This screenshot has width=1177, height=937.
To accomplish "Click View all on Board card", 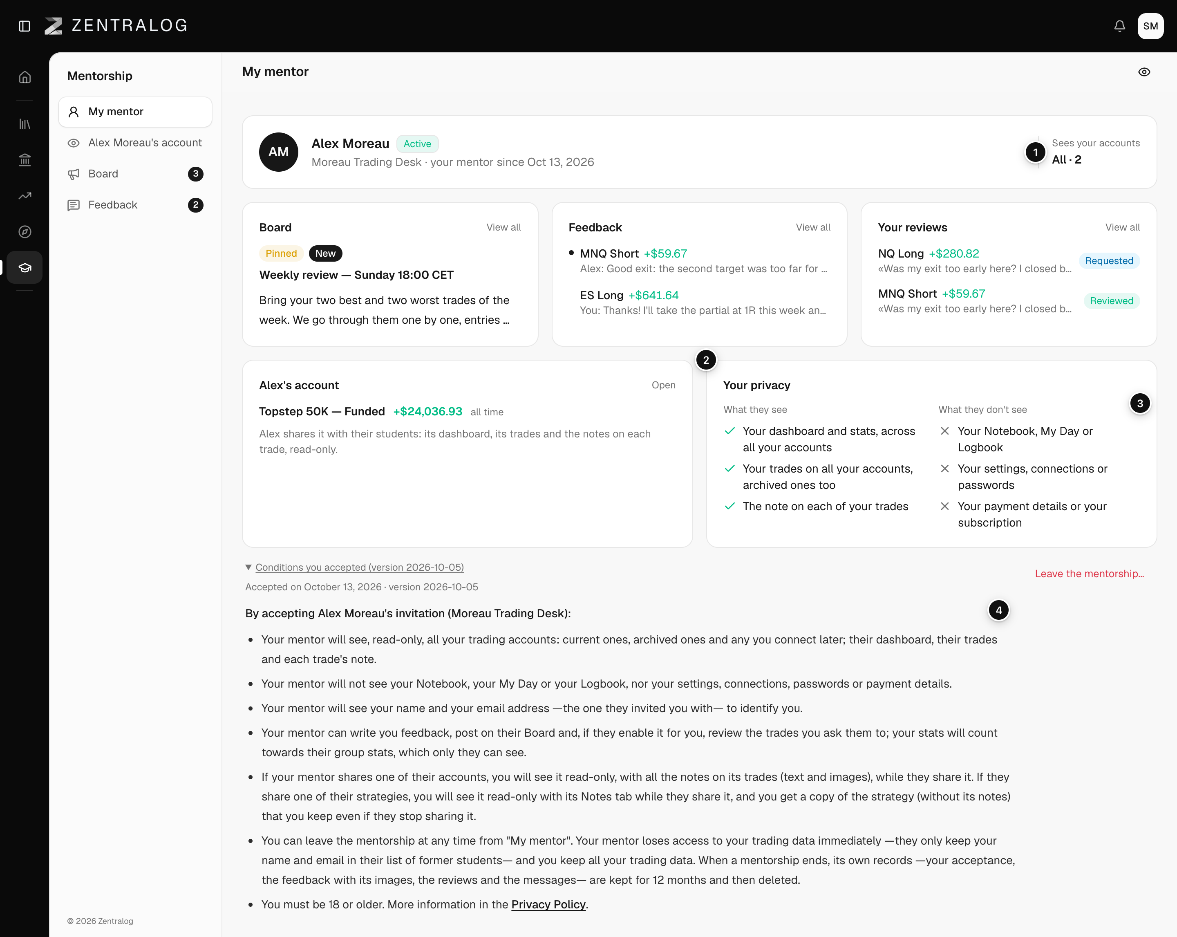I will click(x=503, y=227).
